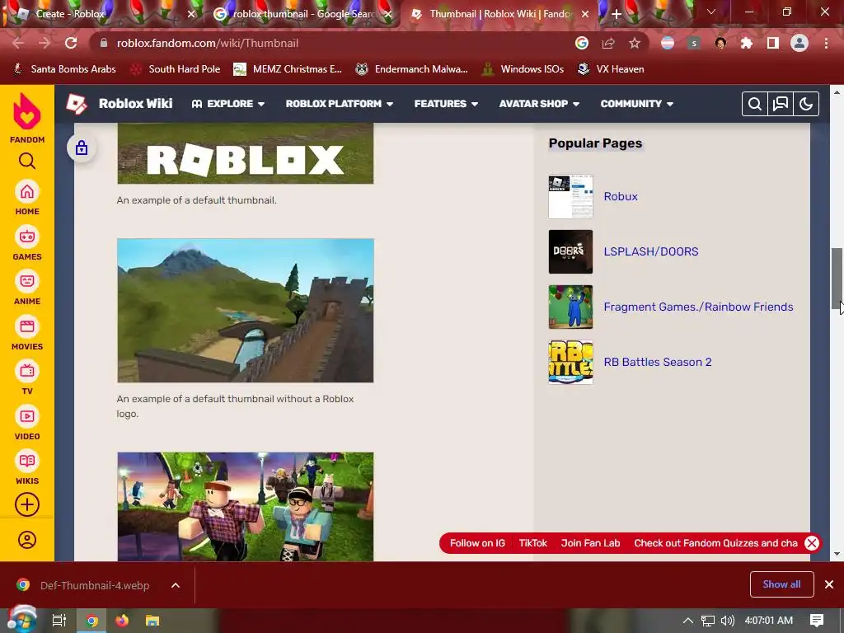
Task: Open the Fandom heart logo
Action: [27, 111]
